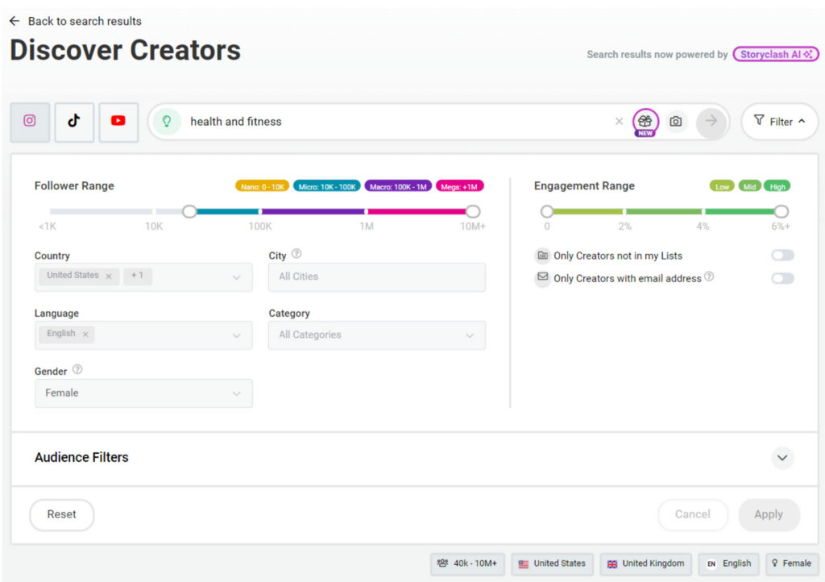This screenshot has width=825, height=582.
Task: Switch to the YouTube tab
Action: coord(118,121)
